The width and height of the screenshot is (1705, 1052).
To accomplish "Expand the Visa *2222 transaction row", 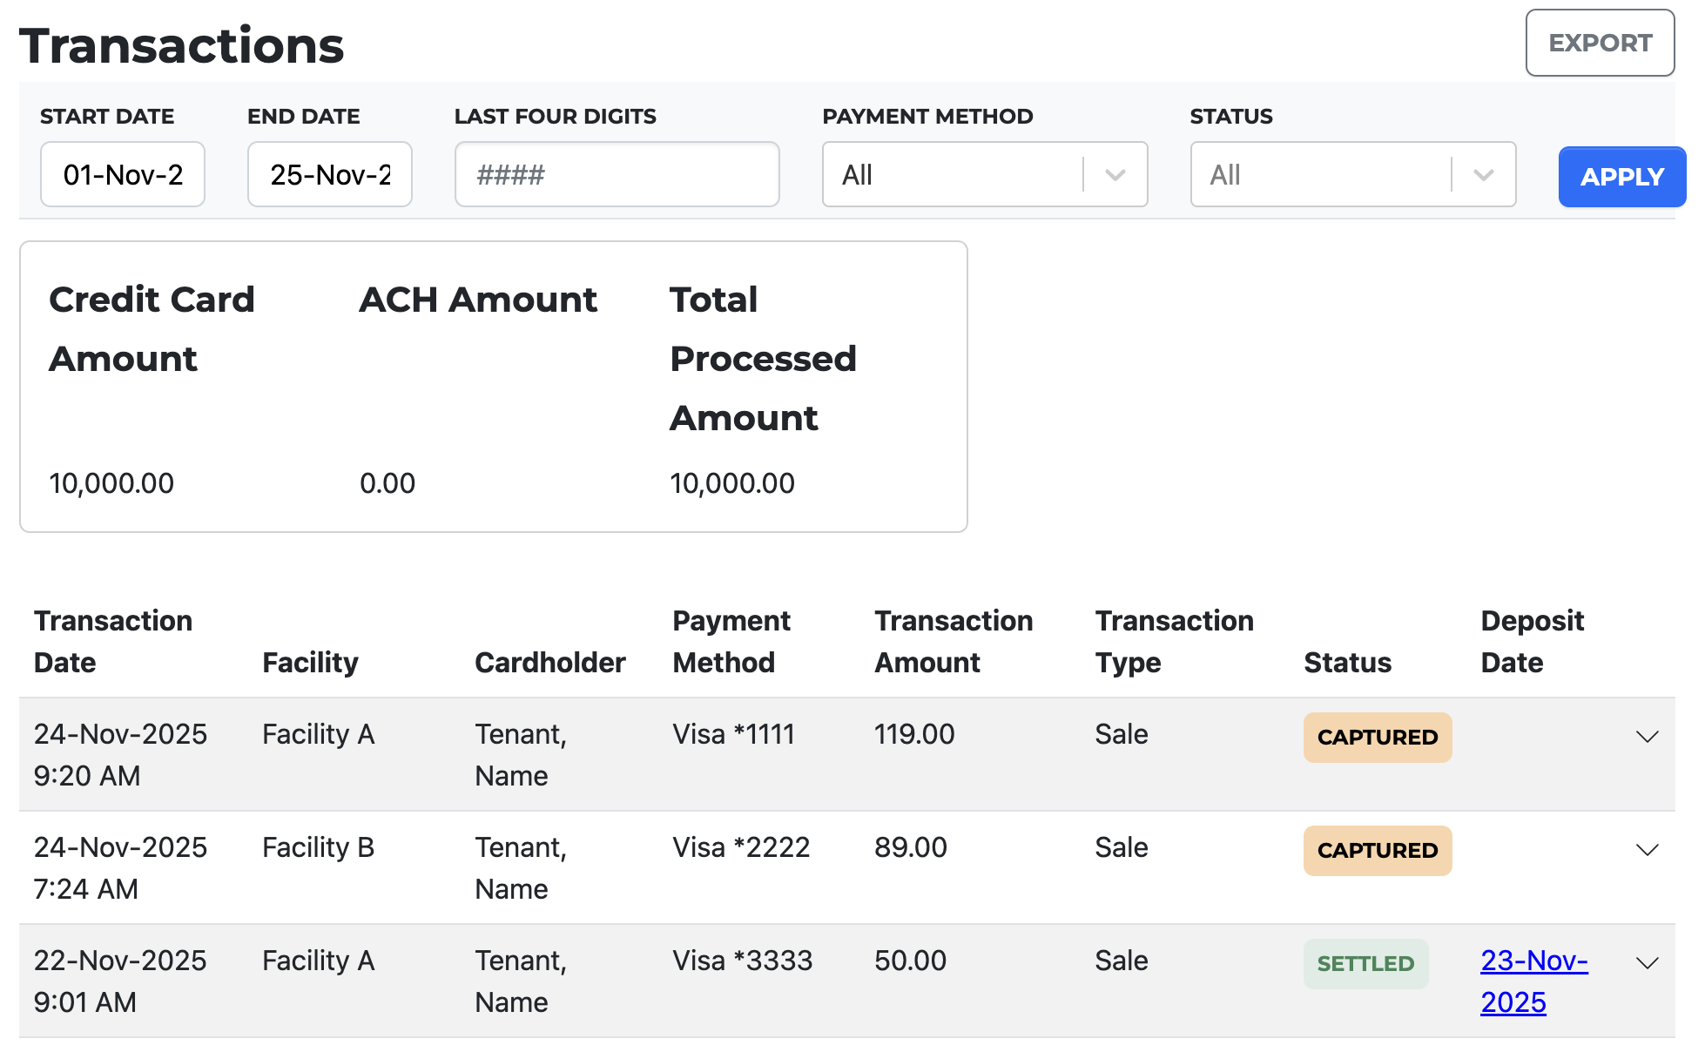I will [x=1646, y=850].
